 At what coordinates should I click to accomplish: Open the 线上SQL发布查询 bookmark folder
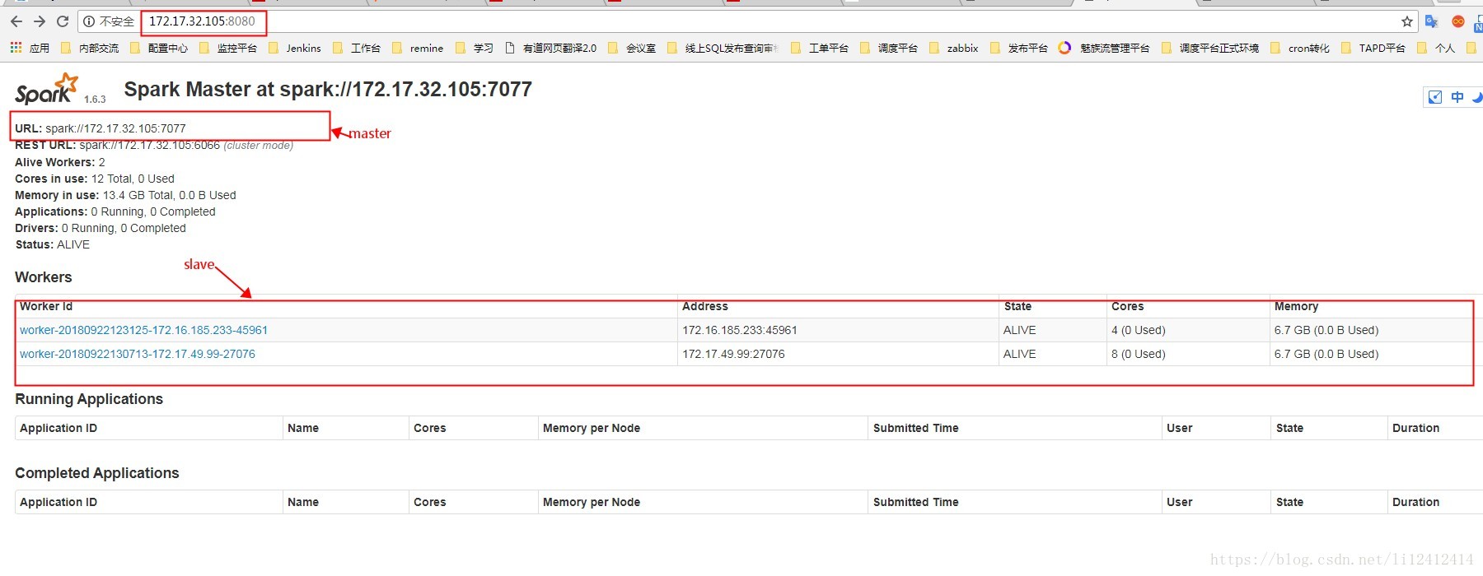[723, 48]
